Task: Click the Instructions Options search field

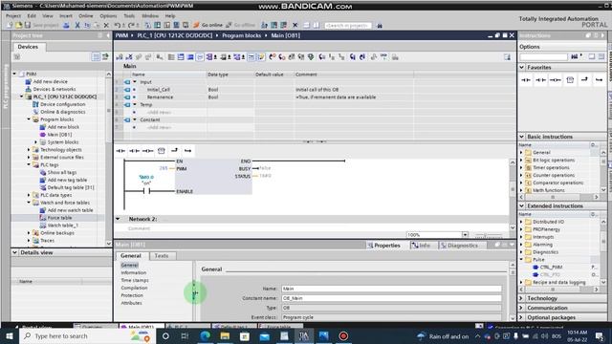Action: pos(543,56)
